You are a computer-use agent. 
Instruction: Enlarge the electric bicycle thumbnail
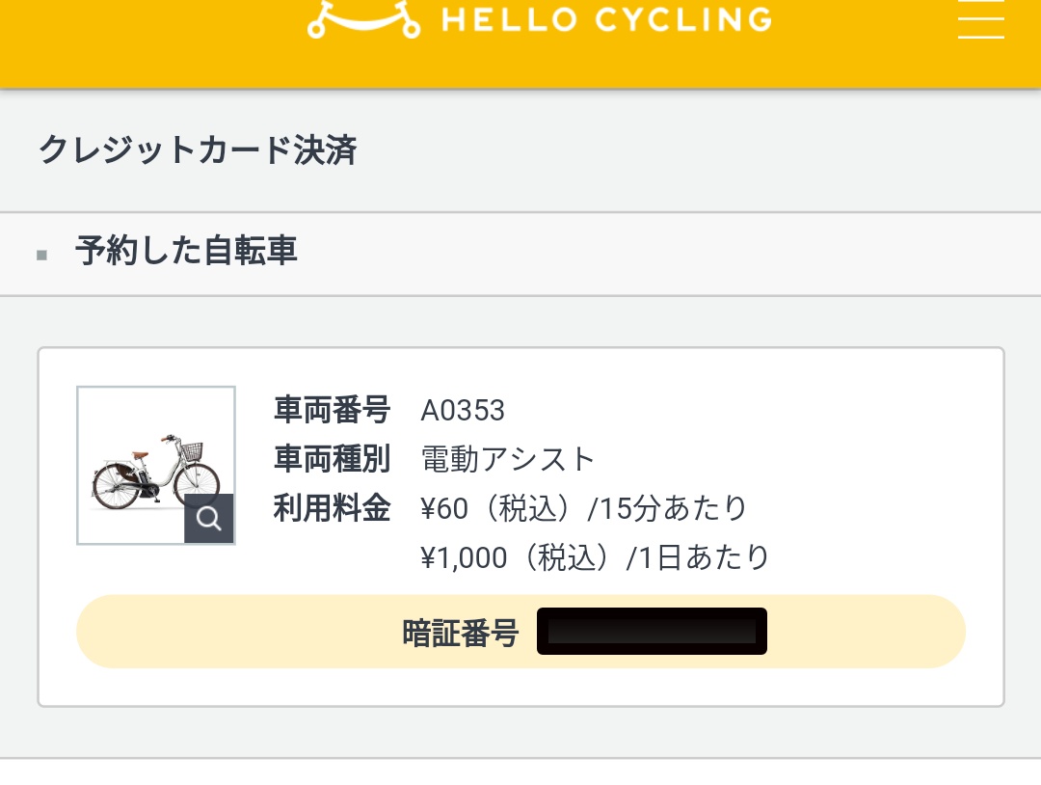click(x=156, y=466)
